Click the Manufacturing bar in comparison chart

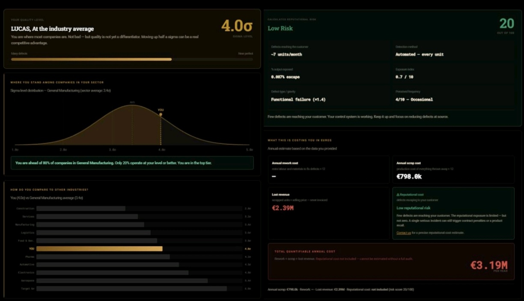[90, 224]
